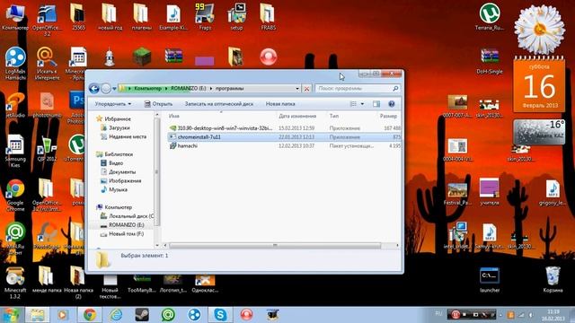
Task: Open the address bar history dropdown
Action: point(297,89)
